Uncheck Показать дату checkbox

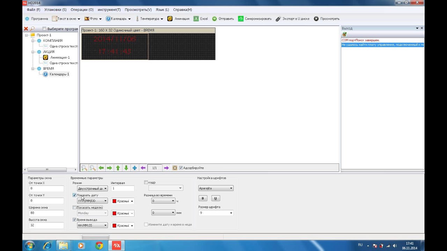pos(74,195)
